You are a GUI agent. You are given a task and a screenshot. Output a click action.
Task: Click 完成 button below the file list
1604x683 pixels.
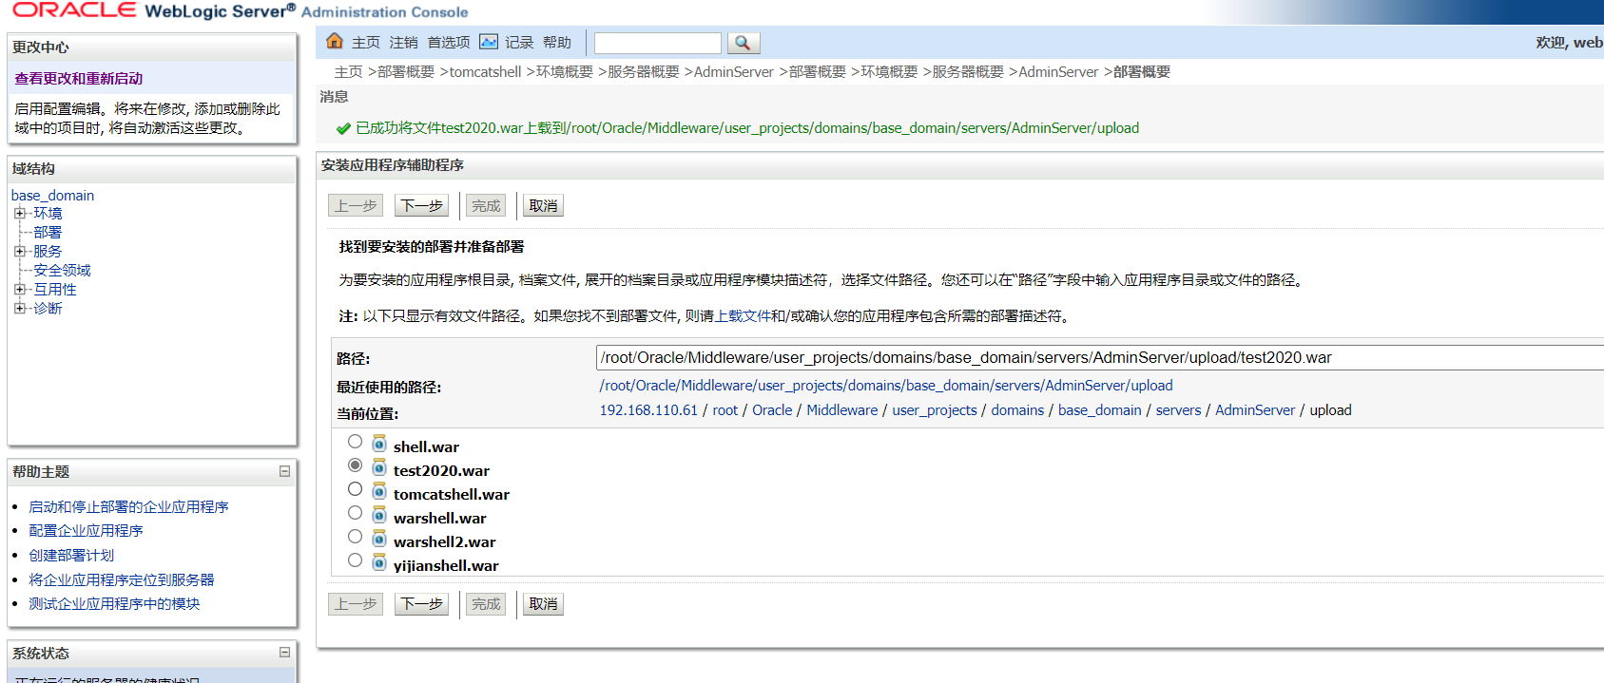coord(486,604)
